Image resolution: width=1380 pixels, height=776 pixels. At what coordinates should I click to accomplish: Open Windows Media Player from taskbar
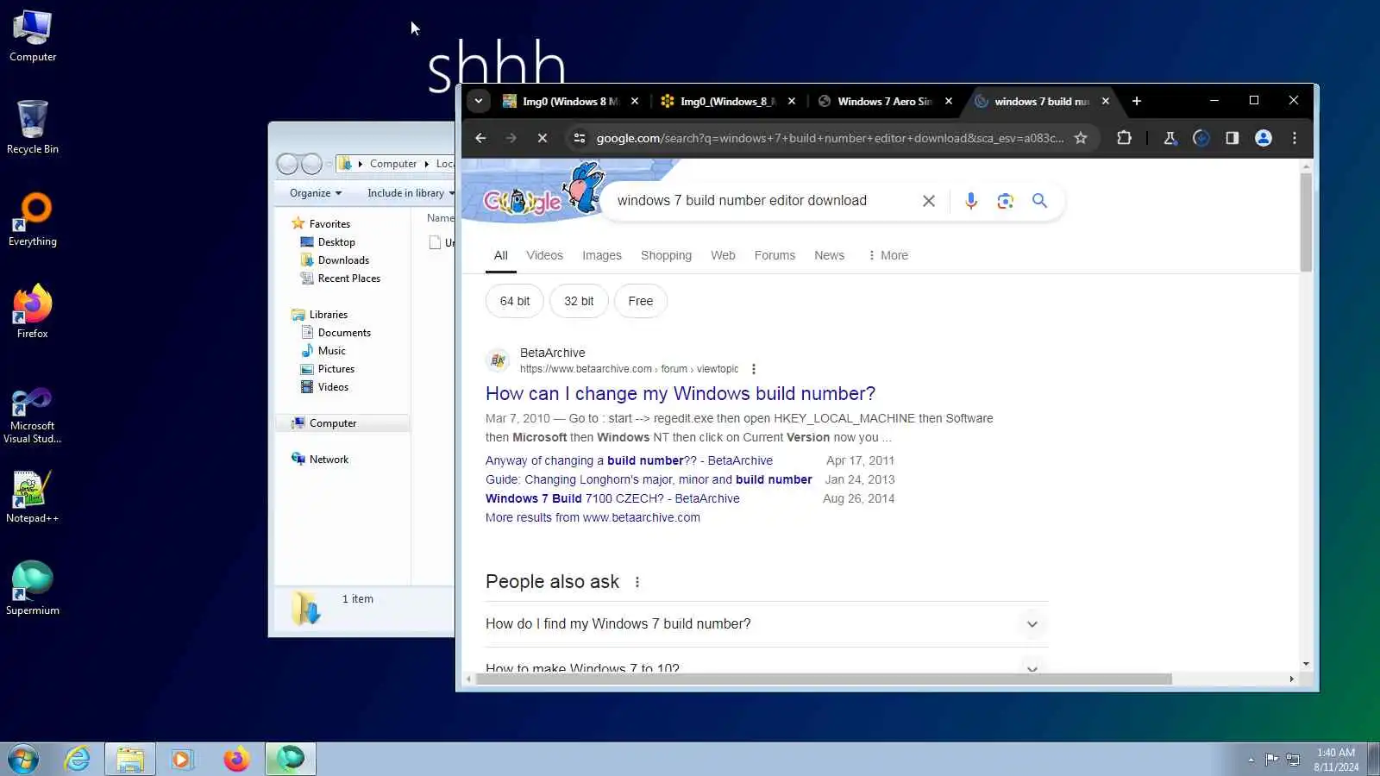pyautogui.click(x=182, y=759)
